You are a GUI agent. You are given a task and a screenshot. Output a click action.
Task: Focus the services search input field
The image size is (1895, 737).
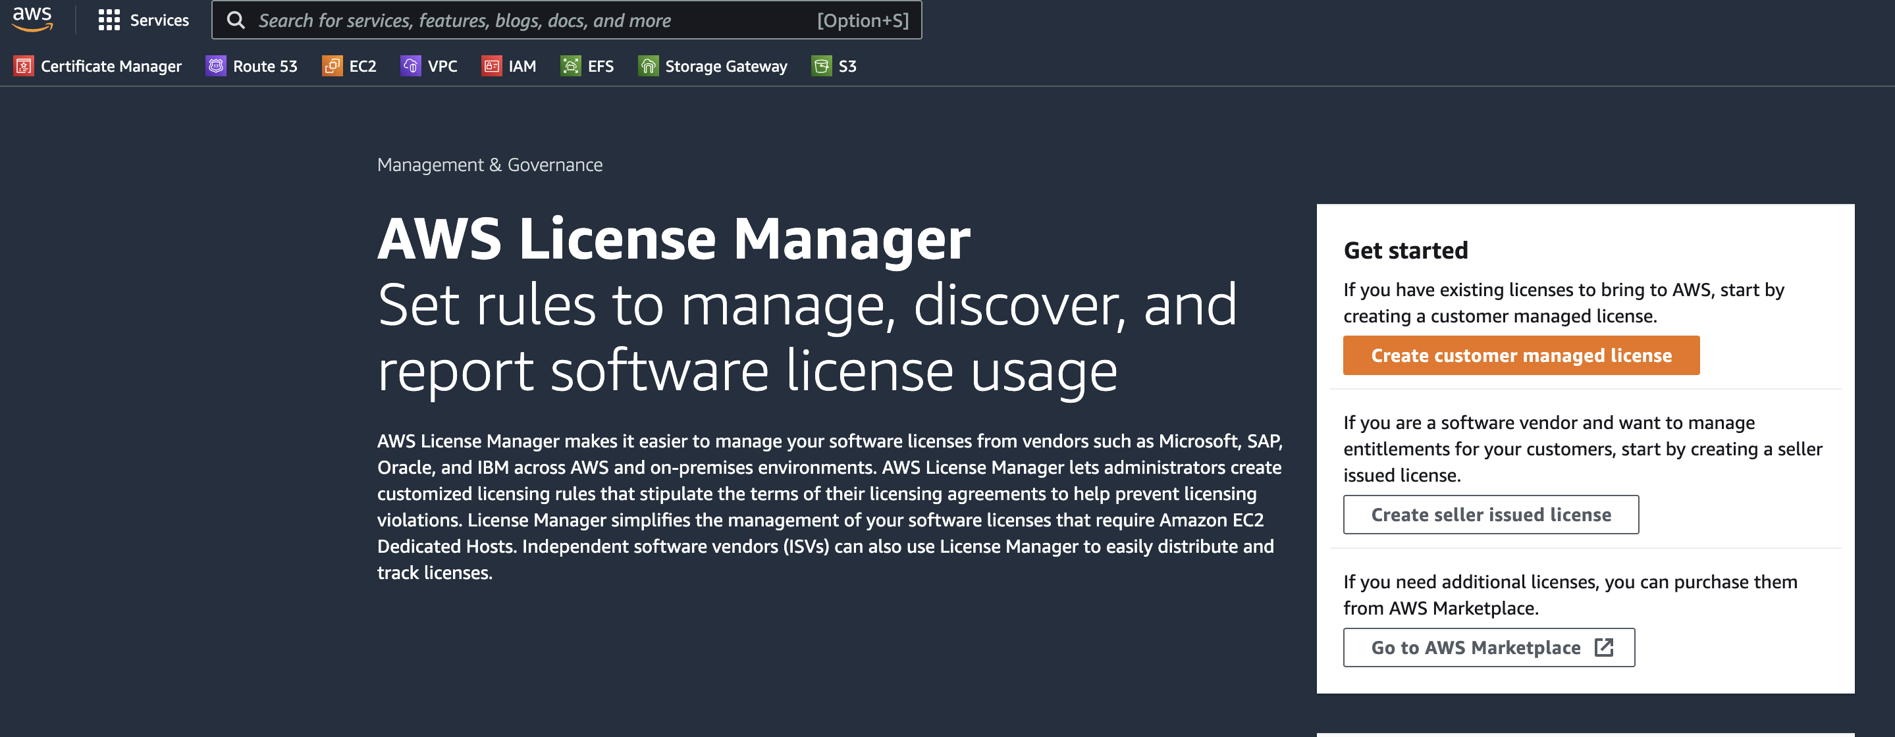pos(566,20)
